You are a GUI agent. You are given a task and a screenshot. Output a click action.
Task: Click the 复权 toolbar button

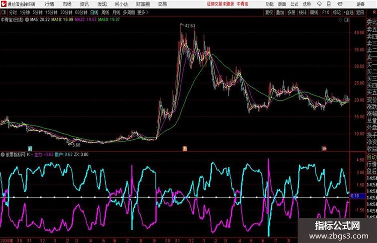tap(269, 12)
